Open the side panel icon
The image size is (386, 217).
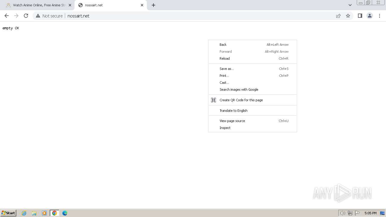(360, 16)
